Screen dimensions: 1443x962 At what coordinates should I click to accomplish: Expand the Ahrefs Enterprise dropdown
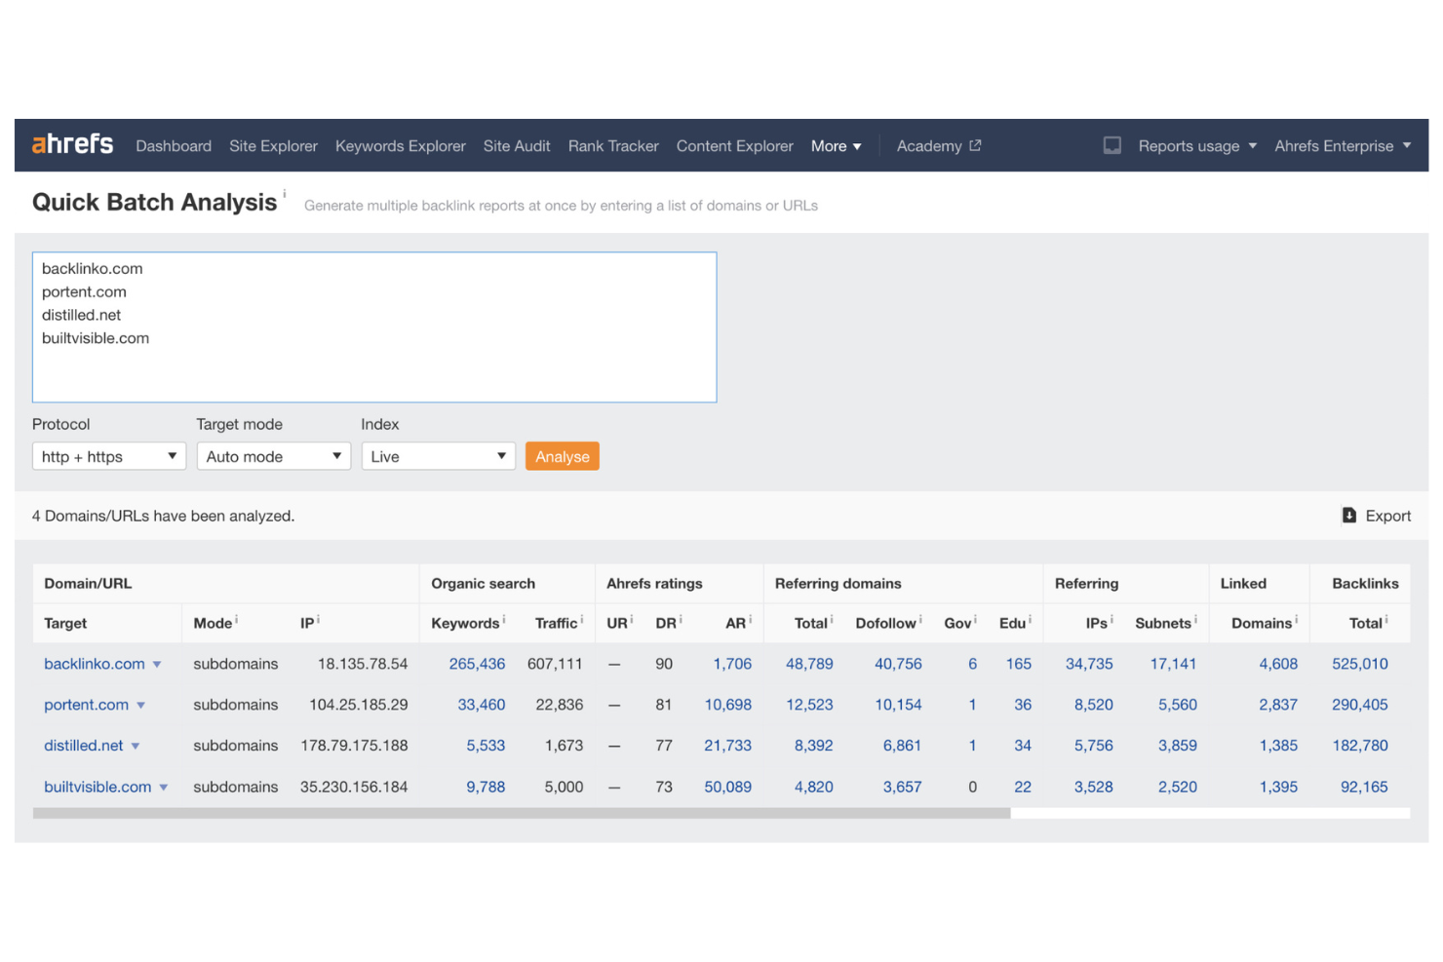click(x=1343, y=145)
